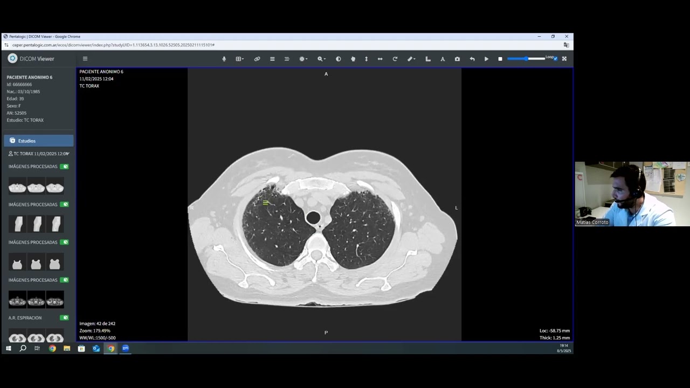Viewport: 690px width, 388px height.
Task: Toggle the A.R. ESPIRACION green badge
Action: click(x=64, y=318)
